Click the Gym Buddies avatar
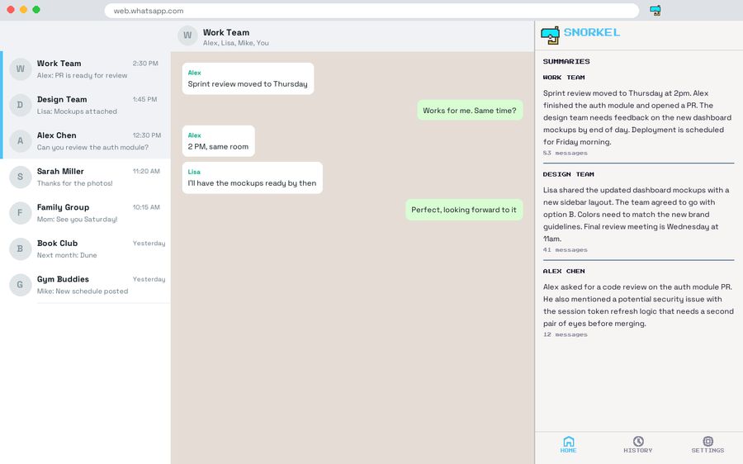 click(21, 285)
